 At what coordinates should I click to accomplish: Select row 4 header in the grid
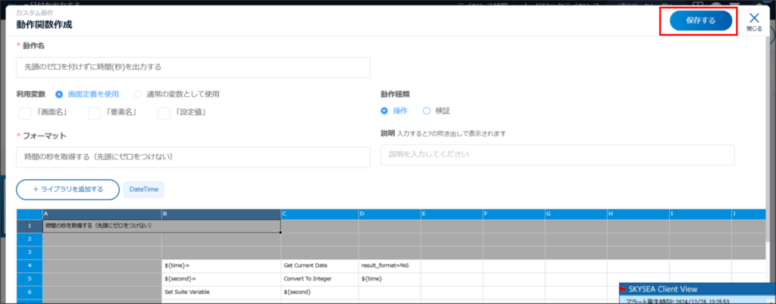tap(29, 265)
